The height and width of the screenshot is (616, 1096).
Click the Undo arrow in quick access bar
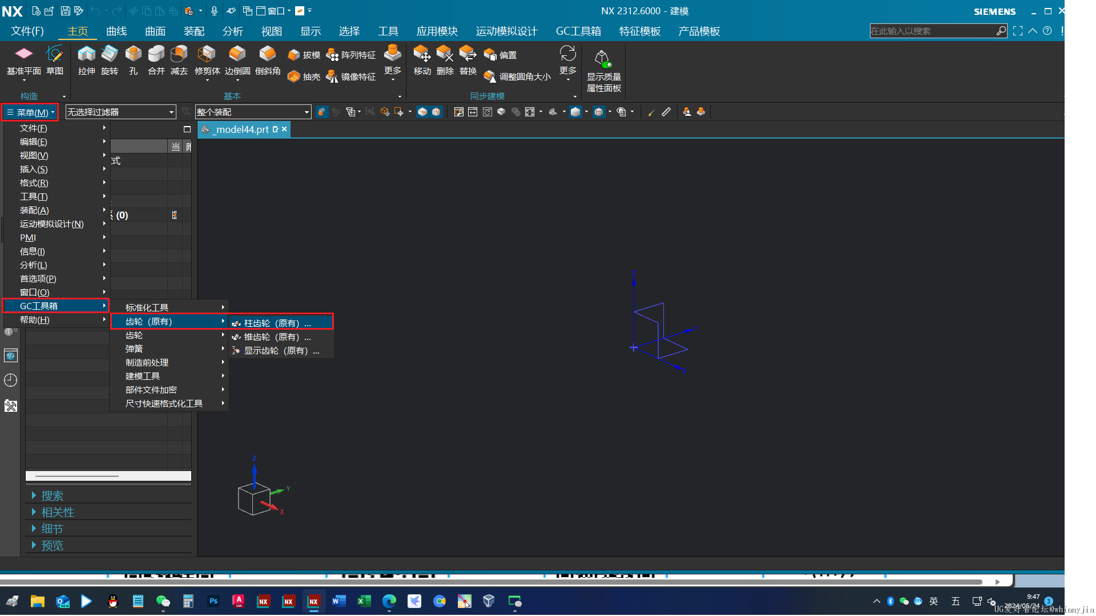coord(95,11)
